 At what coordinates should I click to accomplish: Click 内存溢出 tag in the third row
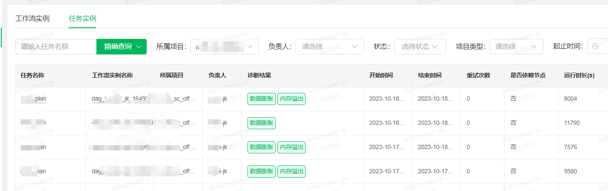[291, 147]
